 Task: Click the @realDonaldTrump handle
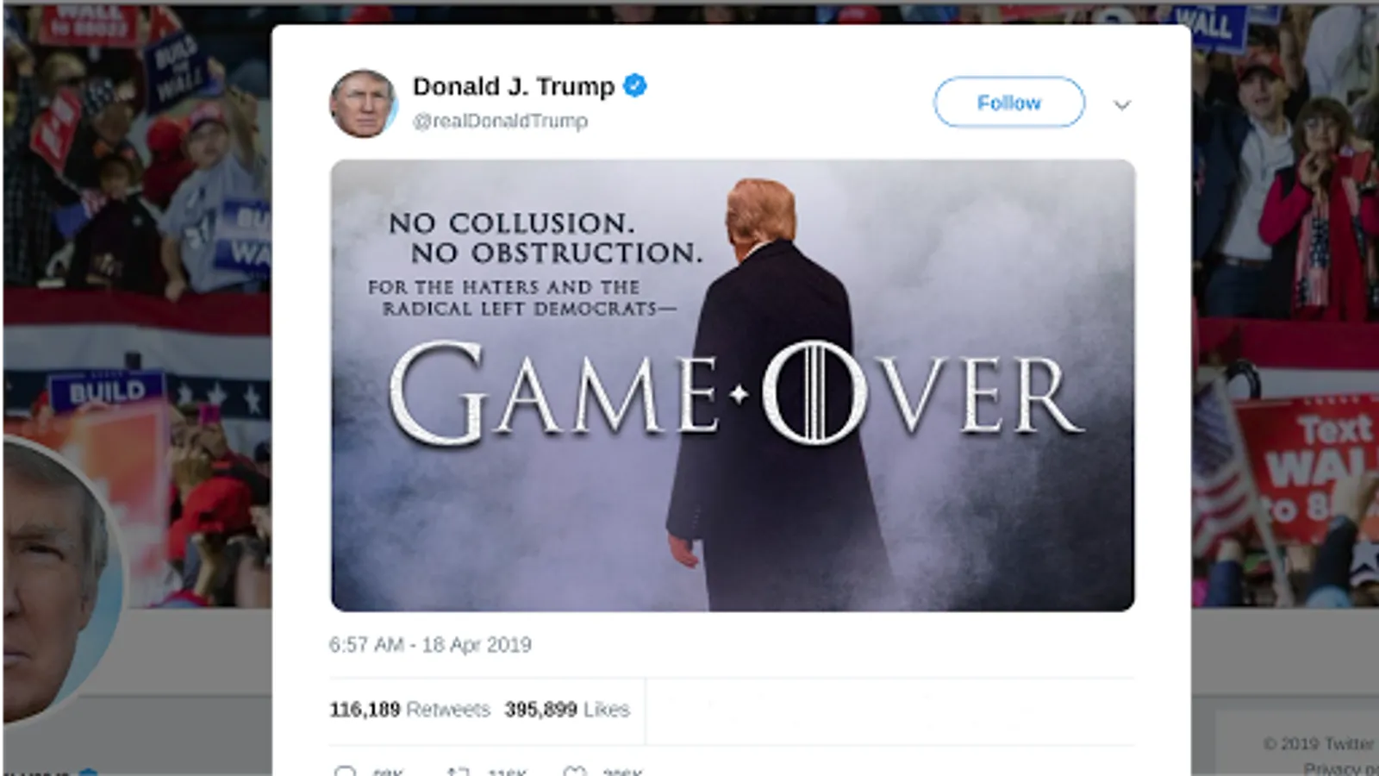click(500, 122)
